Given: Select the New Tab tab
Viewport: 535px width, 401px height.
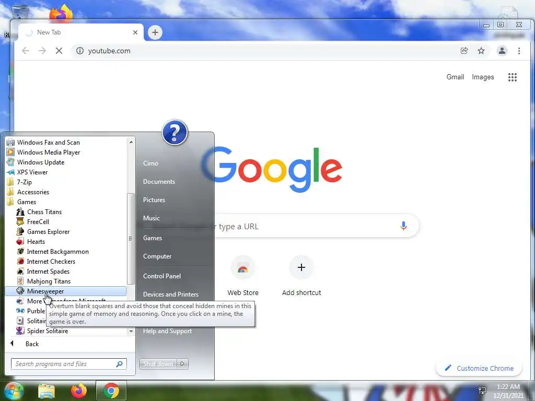Looking at the screenshot, I should pyautogui.click(x=80, y=32).
